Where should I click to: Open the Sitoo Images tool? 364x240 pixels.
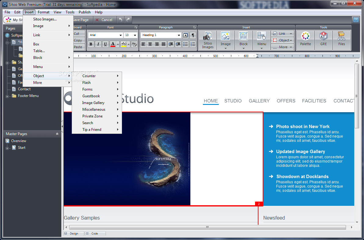click(207, 40)
